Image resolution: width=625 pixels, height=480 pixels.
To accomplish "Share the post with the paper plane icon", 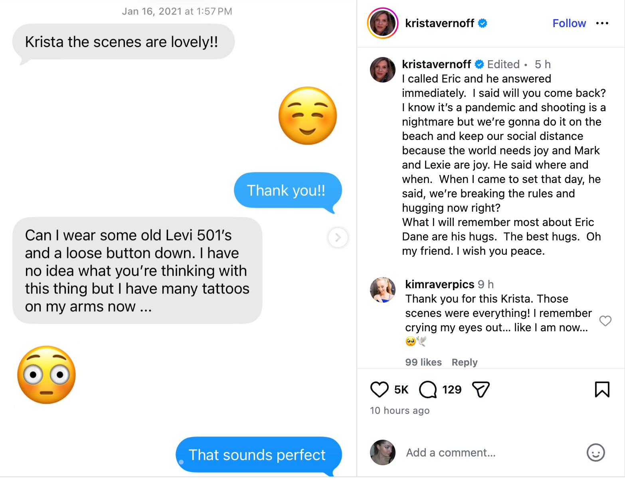I will click(481, 390).
